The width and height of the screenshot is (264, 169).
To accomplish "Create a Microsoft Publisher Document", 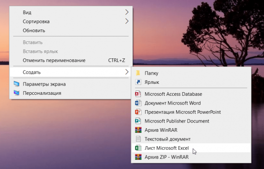I will point(191,121).
